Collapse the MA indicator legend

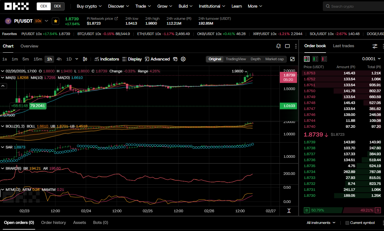3,77
